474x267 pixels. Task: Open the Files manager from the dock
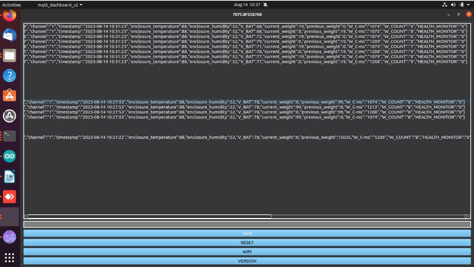tap(9, 56)
